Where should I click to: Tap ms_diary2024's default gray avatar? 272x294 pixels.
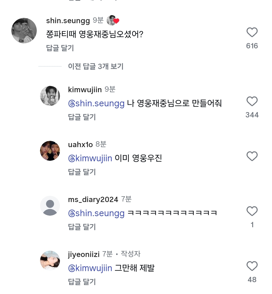click(50, 206)
